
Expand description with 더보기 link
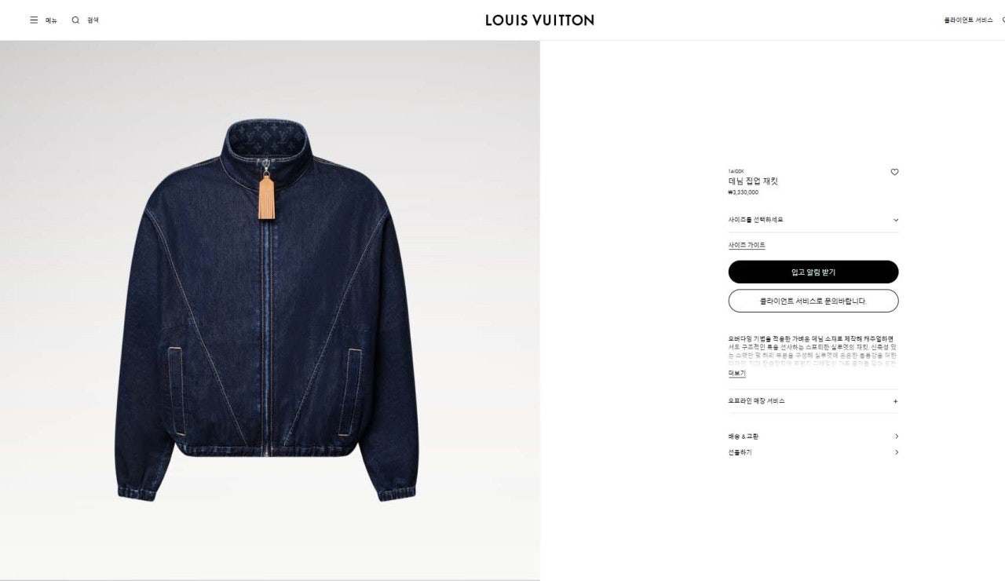(736, 374)
